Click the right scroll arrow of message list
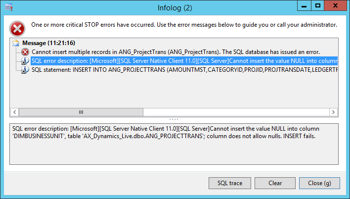Viewport: 350px width, 199px height. [x=333, y=112]
